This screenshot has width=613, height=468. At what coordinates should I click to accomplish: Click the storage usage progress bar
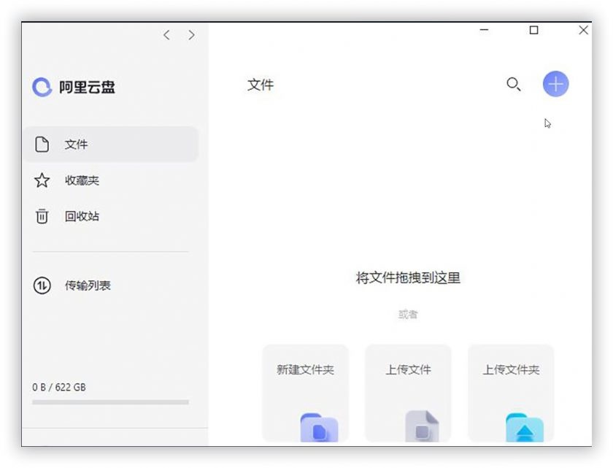pos(110,402)
